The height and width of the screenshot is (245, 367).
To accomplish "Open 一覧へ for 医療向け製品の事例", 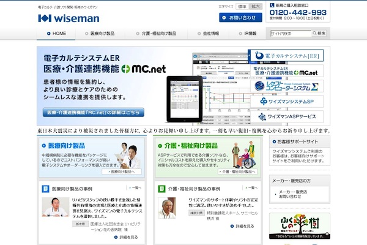I will [x=135, y=188].
